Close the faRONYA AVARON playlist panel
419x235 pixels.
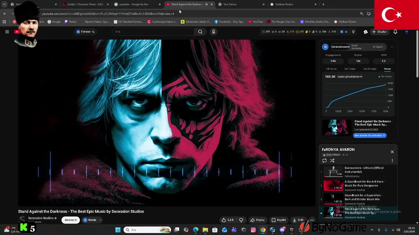(x=392, y=152)
